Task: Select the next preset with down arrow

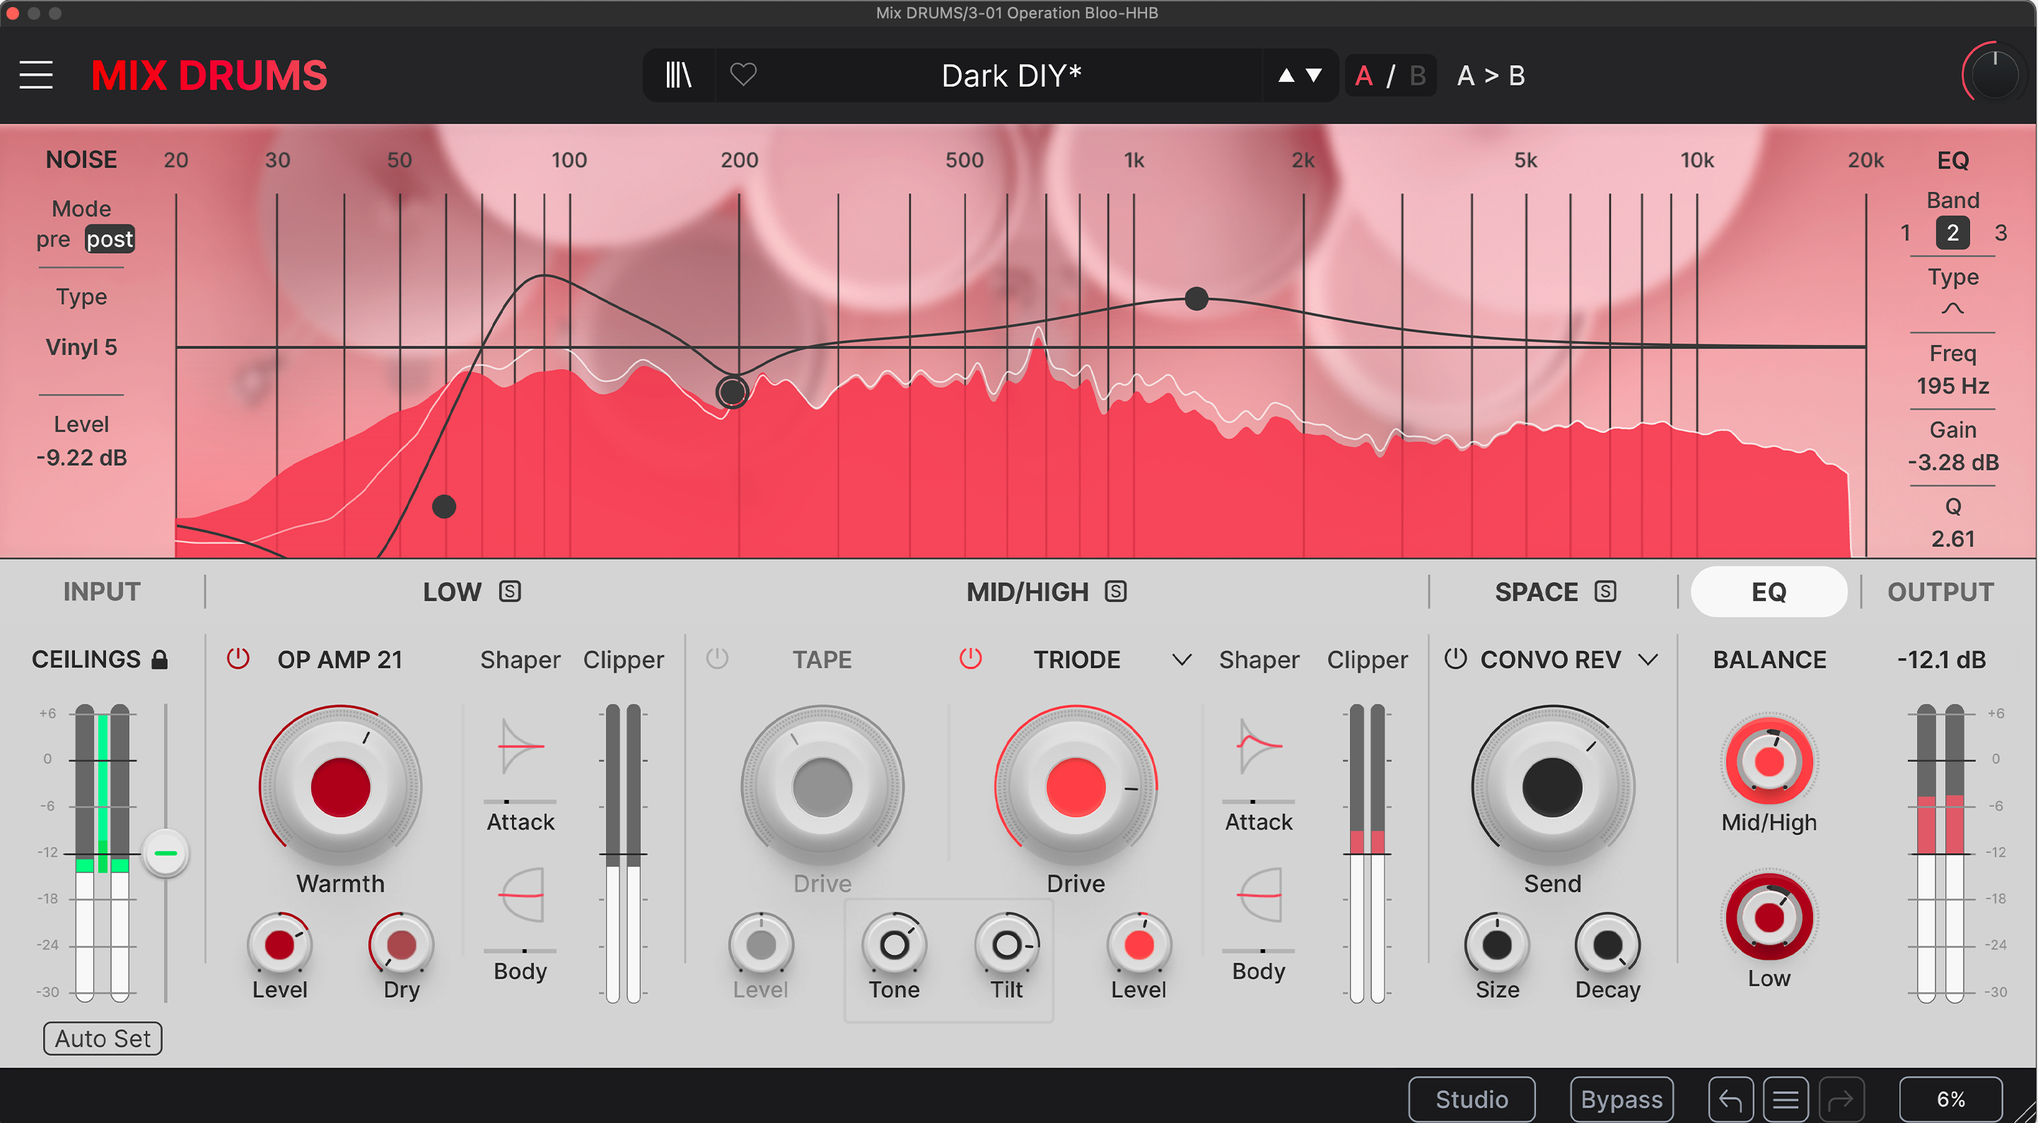Action: click(x=1314, y=75)
